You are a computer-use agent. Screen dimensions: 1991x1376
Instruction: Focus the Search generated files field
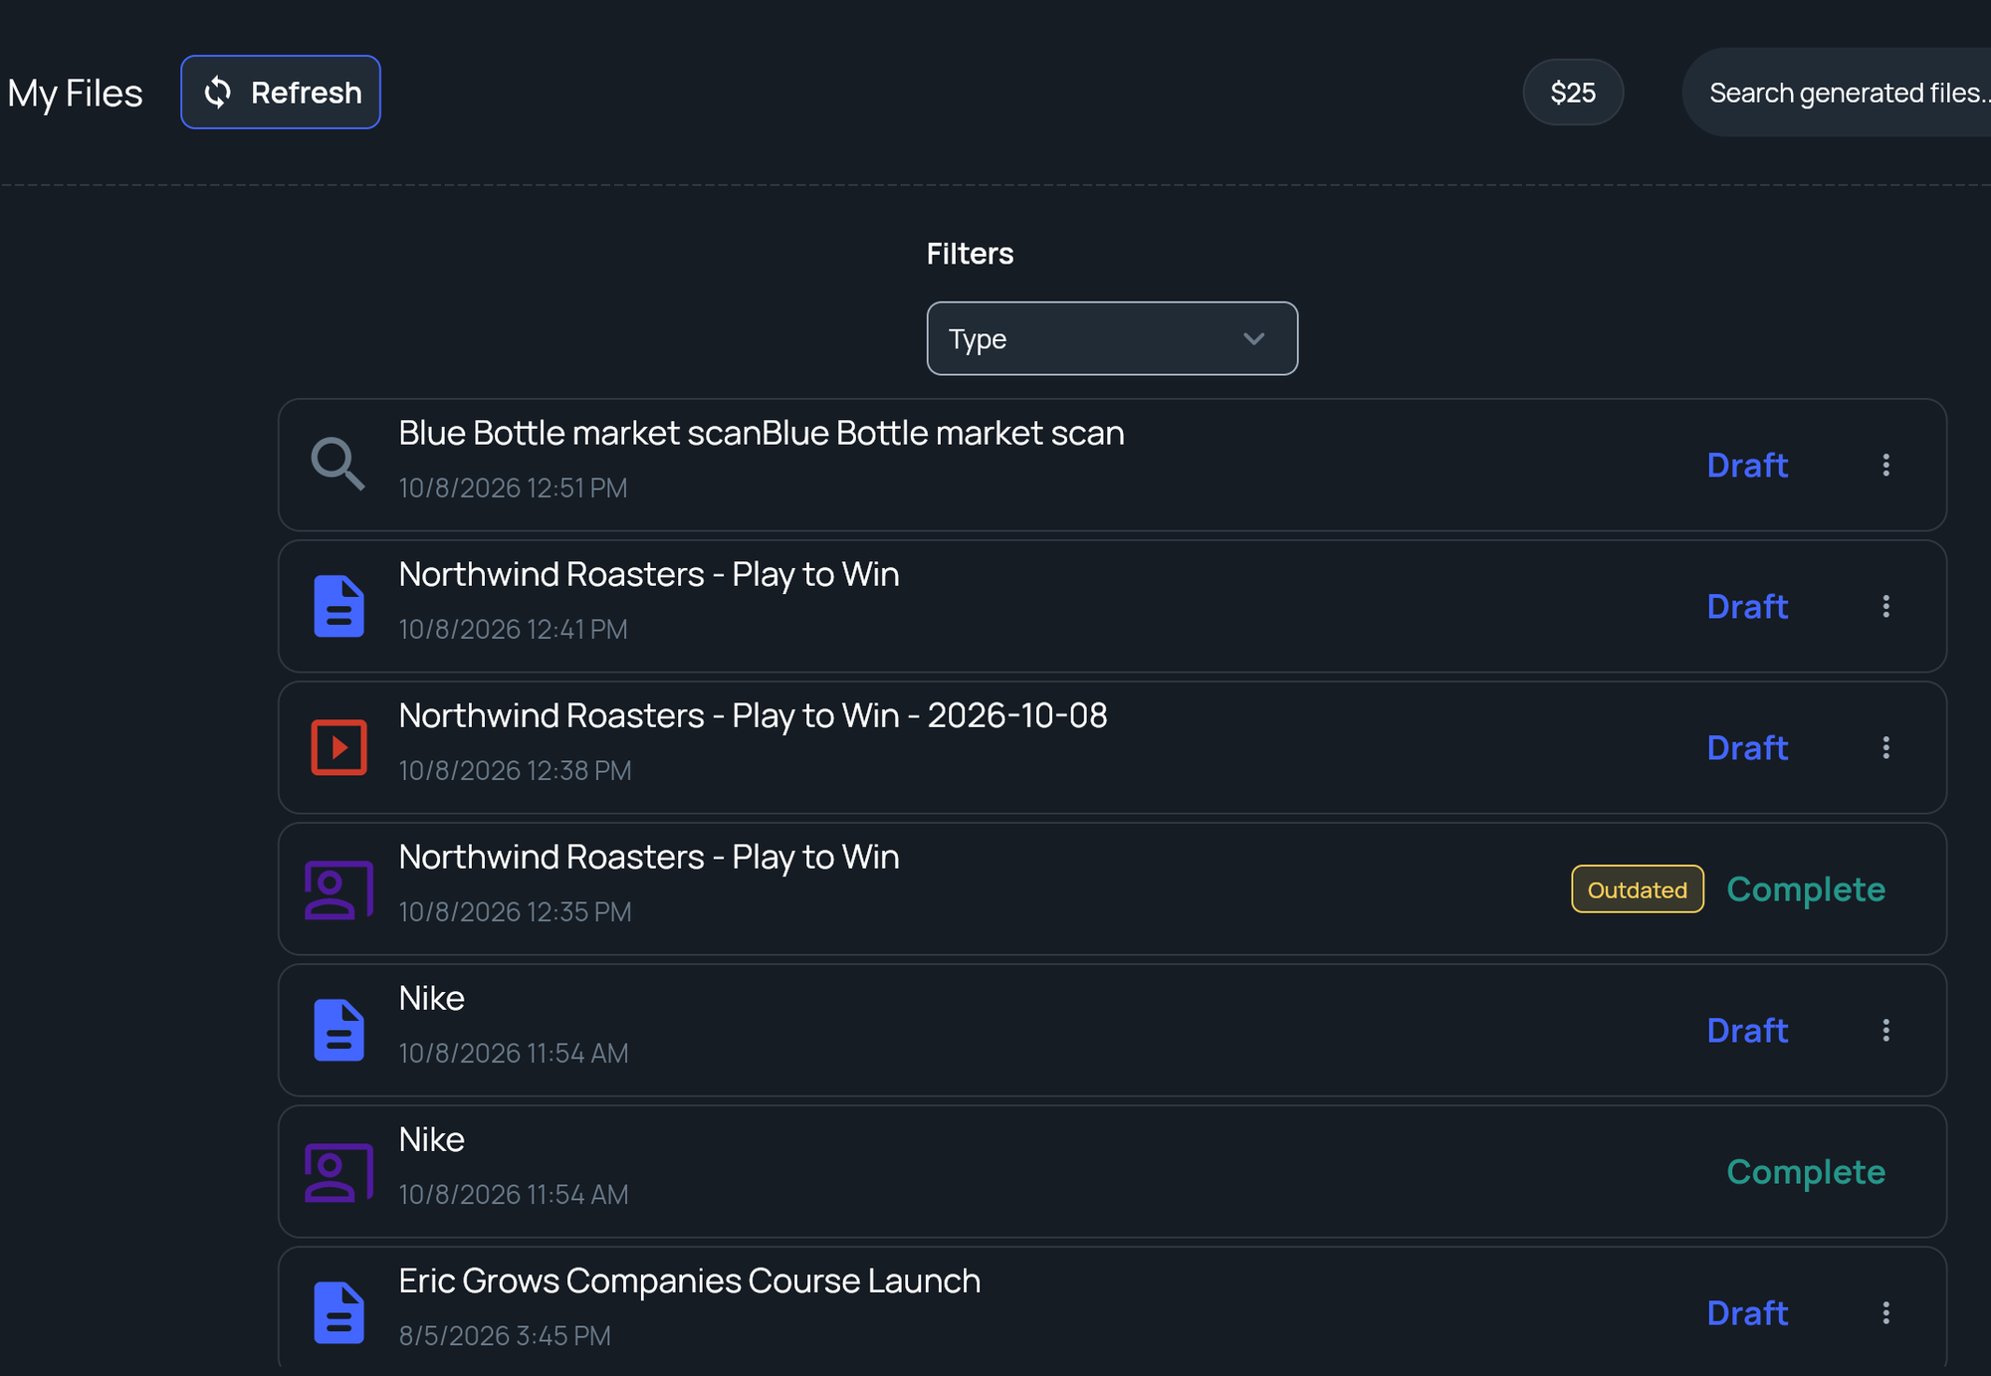(x=1837, y=93)
